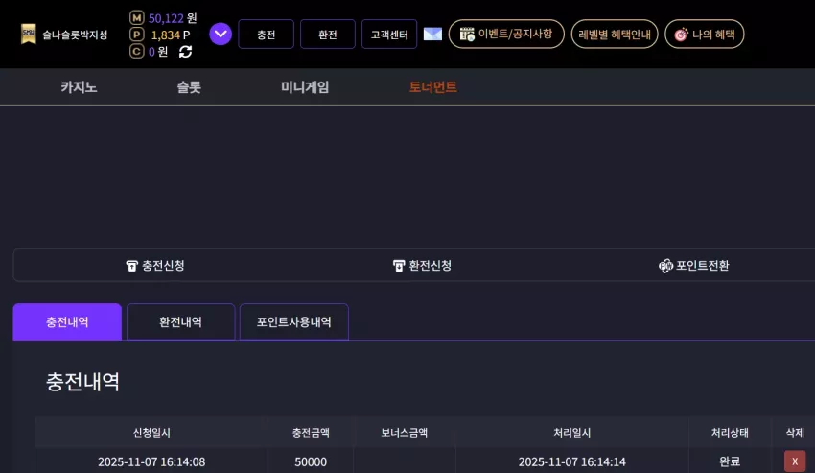Open the envelope messages icon
815x473 pixels.
[432, 35]
